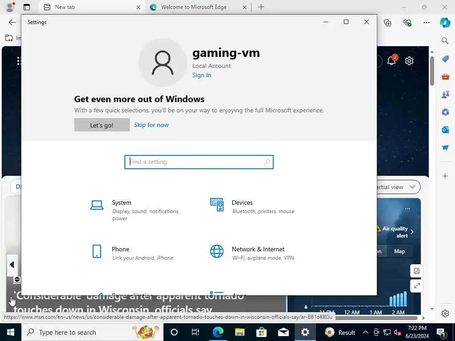Open weather card more options menu
This screenshot has height=341, width=455.
407,209
